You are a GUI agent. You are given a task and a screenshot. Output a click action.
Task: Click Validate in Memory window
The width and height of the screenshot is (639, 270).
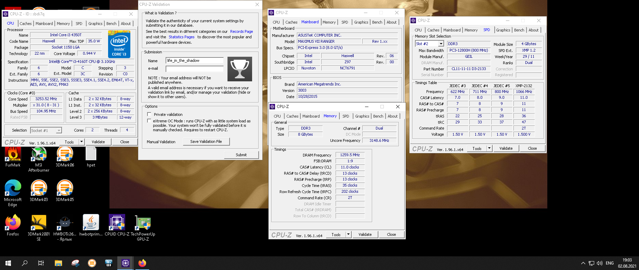pos(365,234)
